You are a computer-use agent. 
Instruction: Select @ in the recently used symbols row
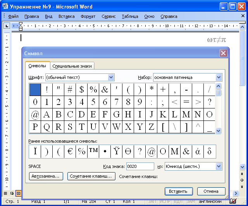[152, 152]
